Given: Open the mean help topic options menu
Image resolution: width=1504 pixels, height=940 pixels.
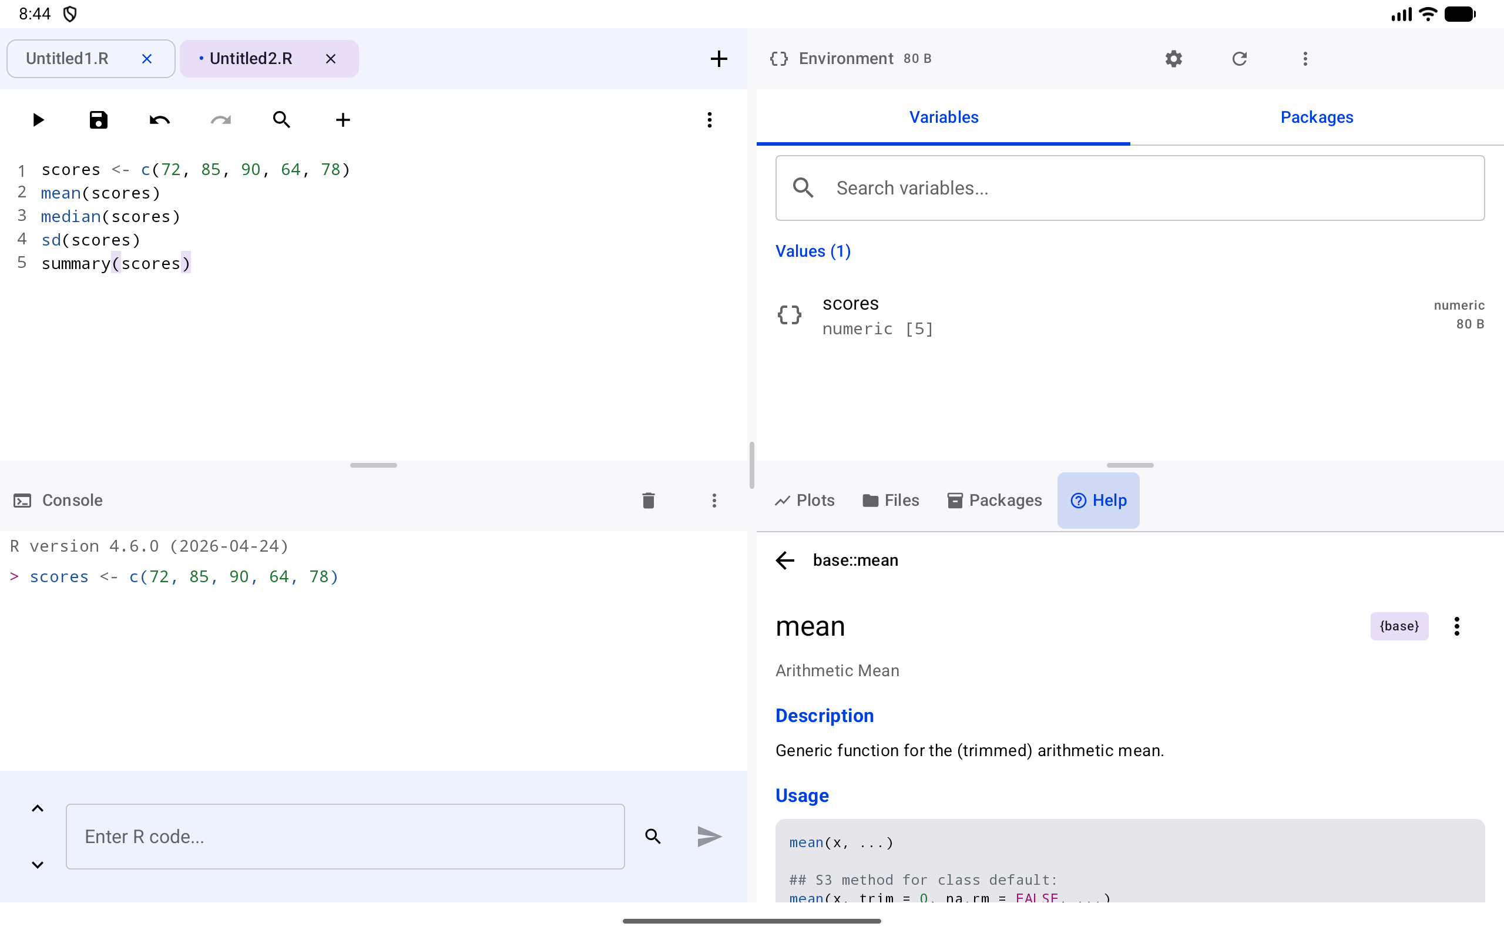Looking at the screenshot, I should [1456, 626].
